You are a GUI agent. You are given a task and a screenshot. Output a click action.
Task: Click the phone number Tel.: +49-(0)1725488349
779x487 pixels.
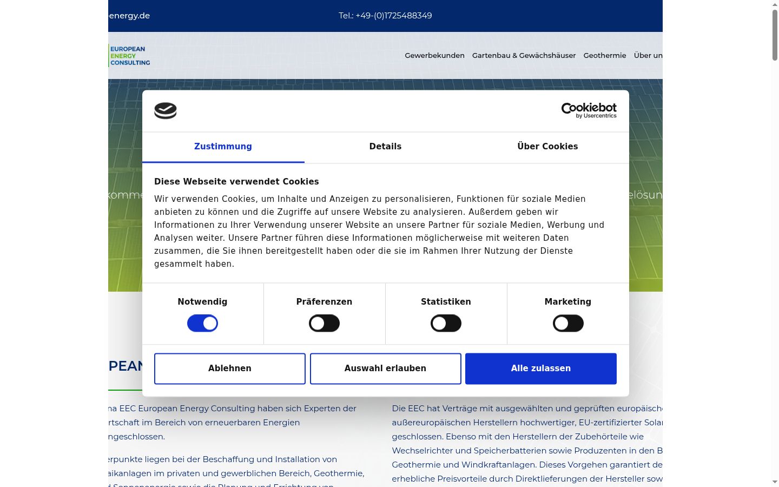(x=385, y=16)
